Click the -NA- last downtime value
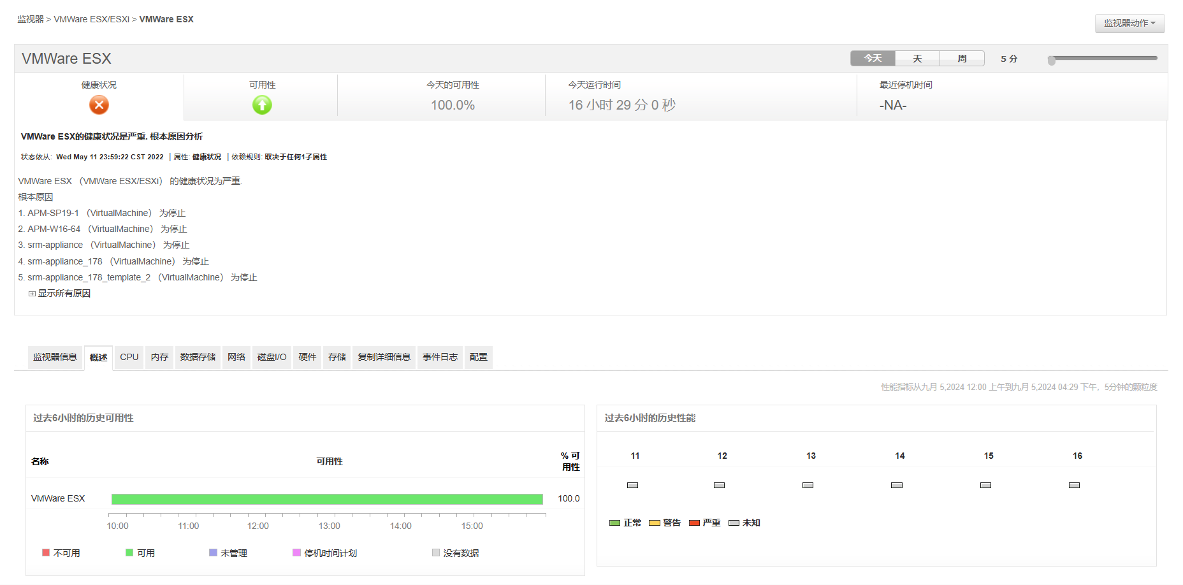This screenshot has width=1183, height=585. tap(893, 105)
